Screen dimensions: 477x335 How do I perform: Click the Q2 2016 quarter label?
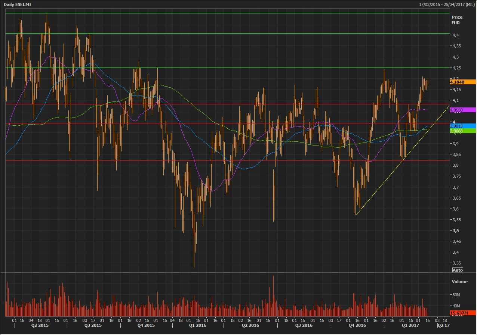(250, 326)
